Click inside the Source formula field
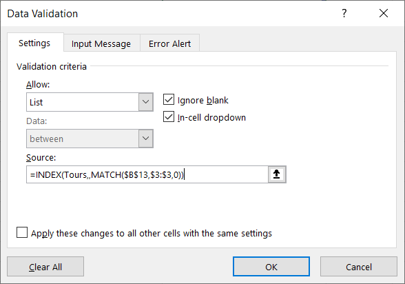Screen dimensions: 405x284 click(147, 174)
